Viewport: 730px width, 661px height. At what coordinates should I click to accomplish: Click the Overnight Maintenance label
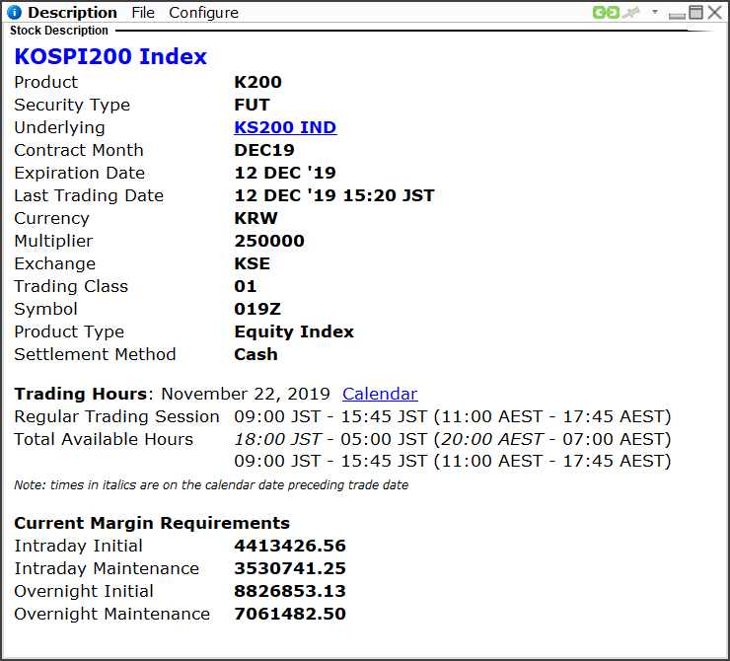(111, 614)
